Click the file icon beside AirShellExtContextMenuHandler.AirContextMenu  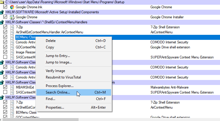[12, 32]
